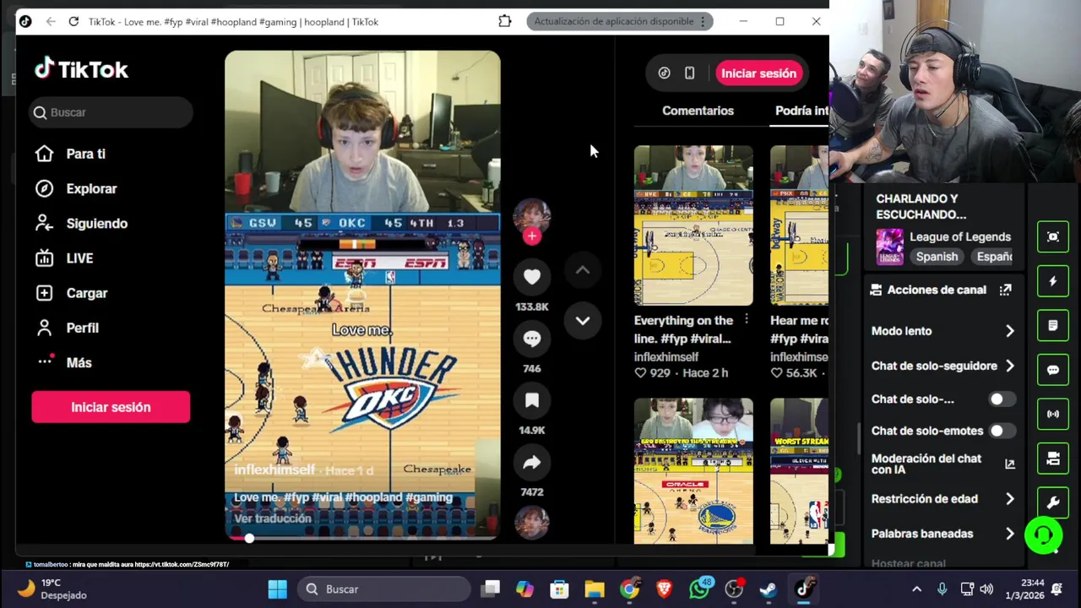Open the extensions puzzle icon in the title bar

pos(505,22)
